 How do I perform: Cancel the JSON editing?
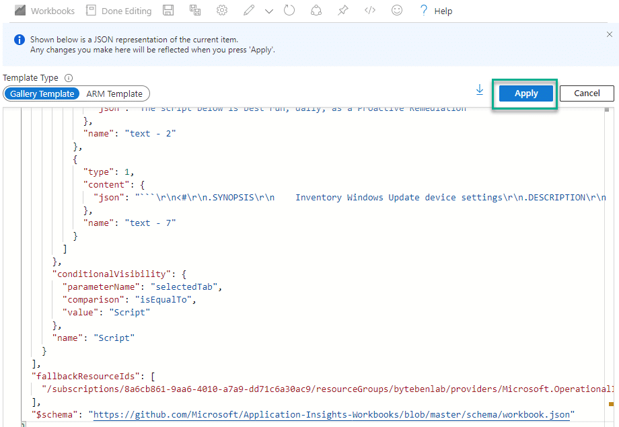click(587, 93)
